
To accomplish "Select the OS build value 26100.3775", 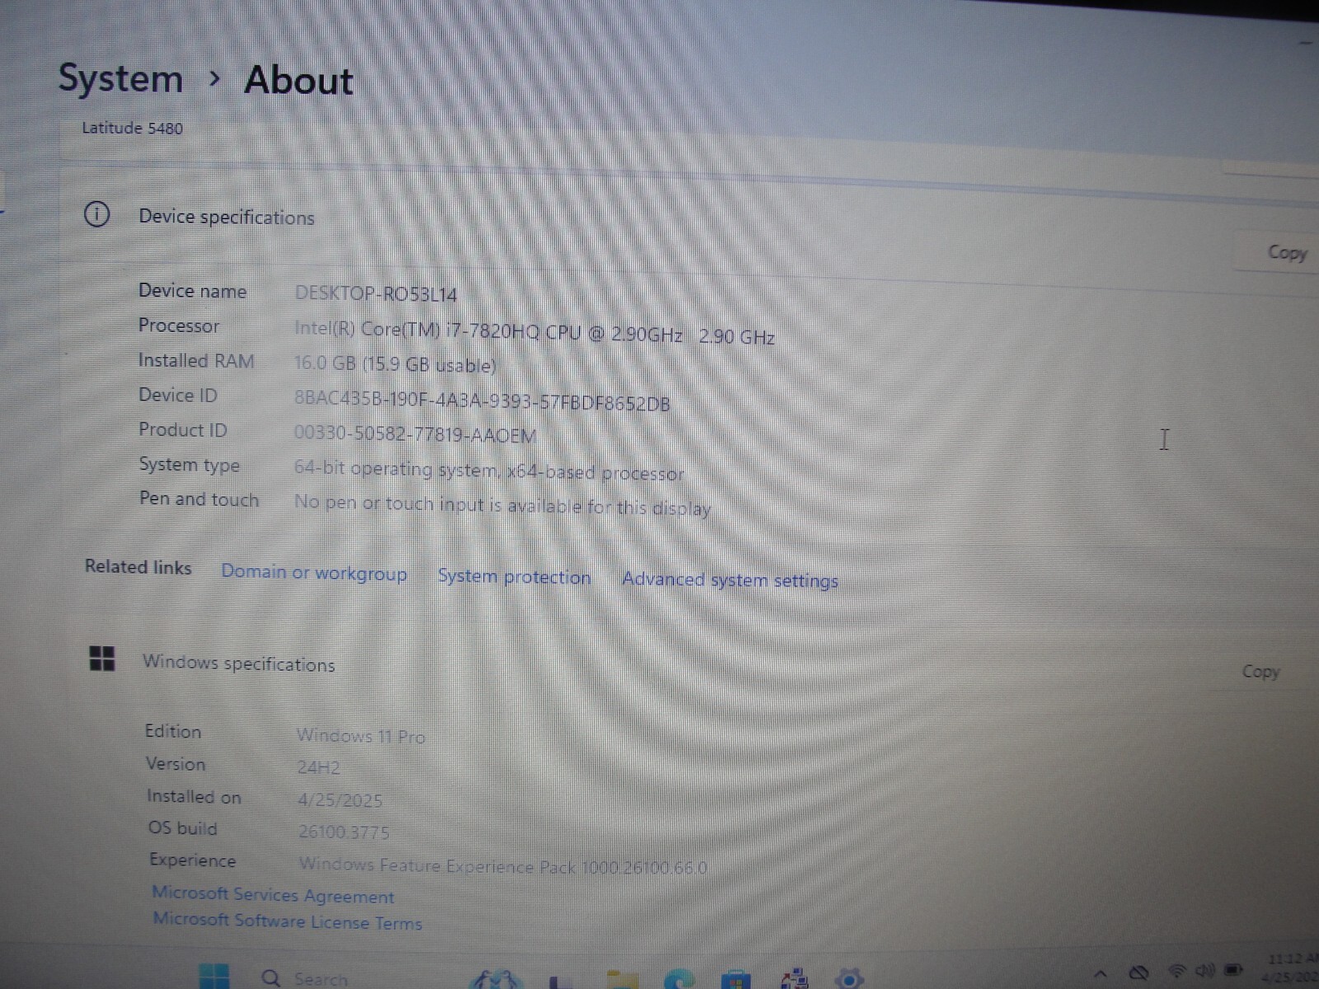I will (344, 832).
